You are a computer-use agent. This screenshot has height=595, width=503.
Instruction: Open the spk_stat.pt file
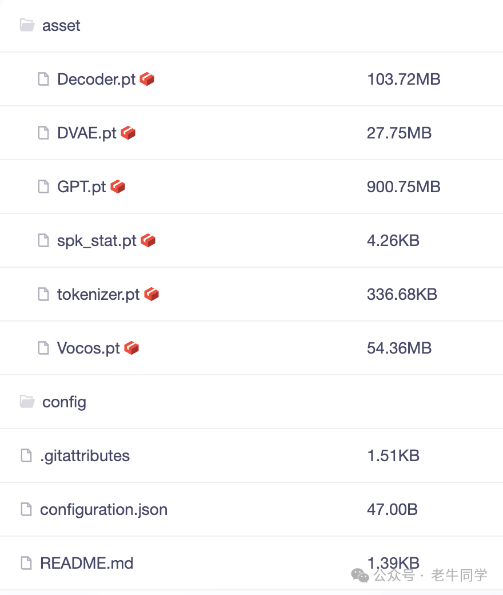click(97, 241)
